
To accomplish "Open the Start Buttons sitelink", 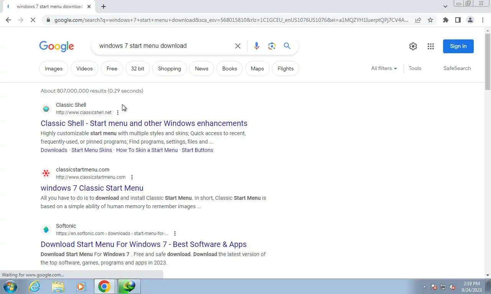I will pos(198,150).
